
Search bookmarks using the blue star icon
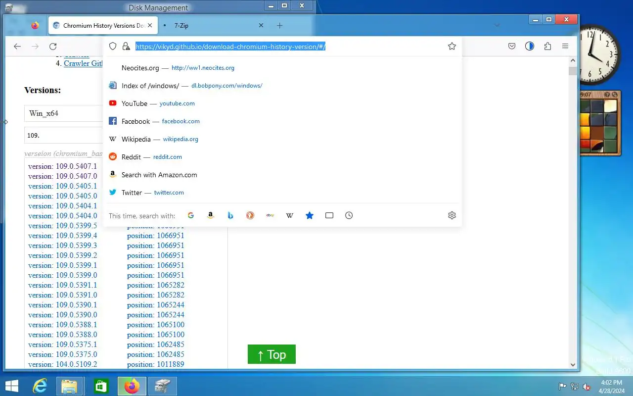pyautogui.click(x=310, y=215)
